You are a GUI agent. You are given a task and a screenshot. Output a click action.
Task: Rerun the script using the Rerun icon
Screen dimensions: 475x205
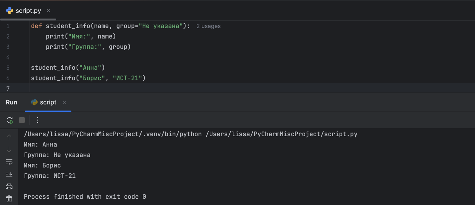(10, 120)
